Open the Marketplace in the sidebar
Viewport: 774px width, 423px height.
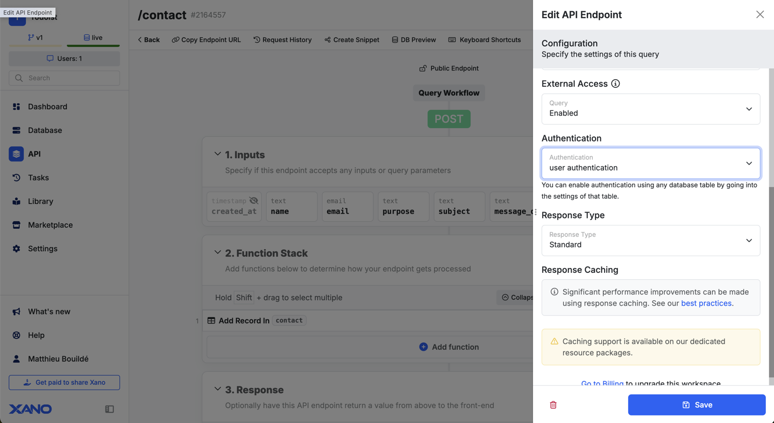pyautogui.click(x=50, y=225)
